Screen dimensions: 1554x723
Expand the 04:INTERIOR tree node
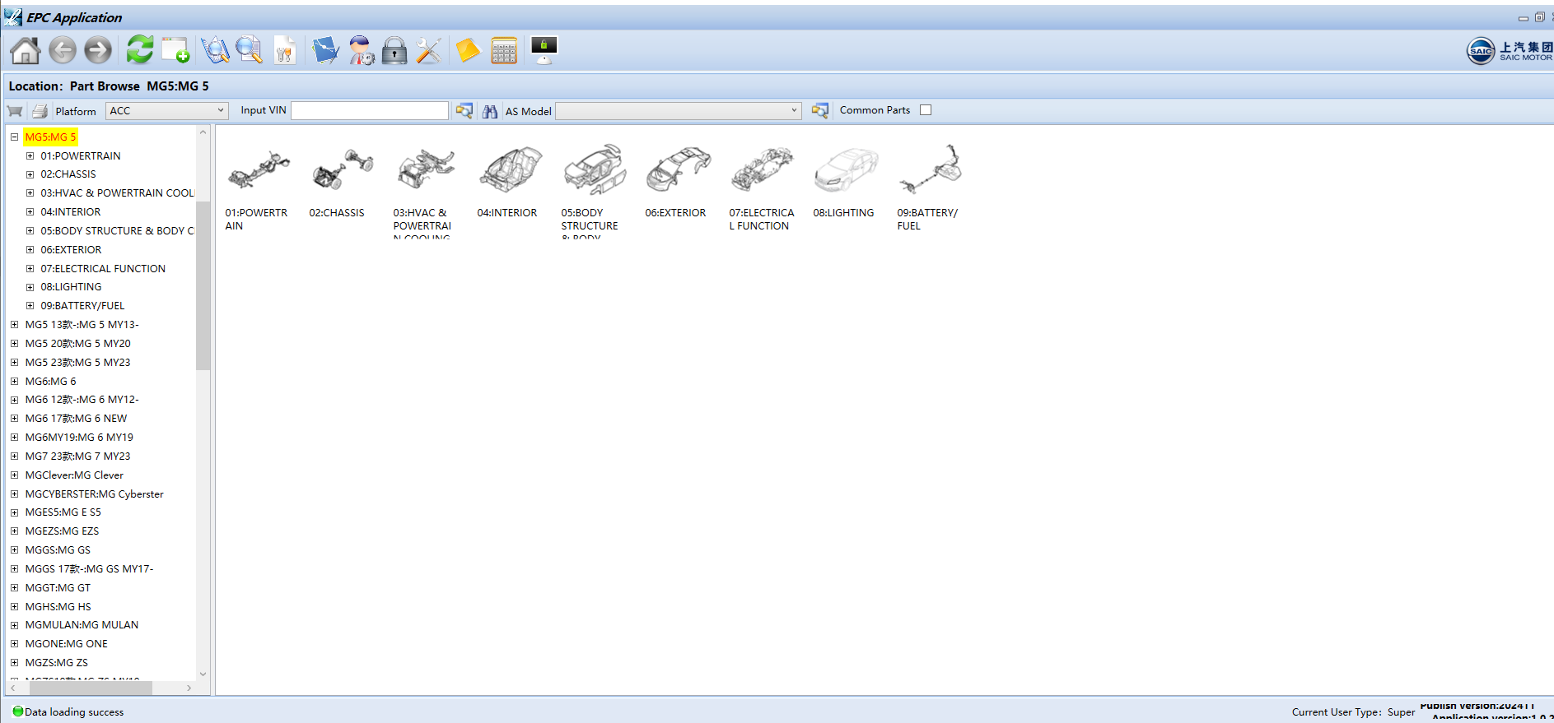[x=30, y=212]
